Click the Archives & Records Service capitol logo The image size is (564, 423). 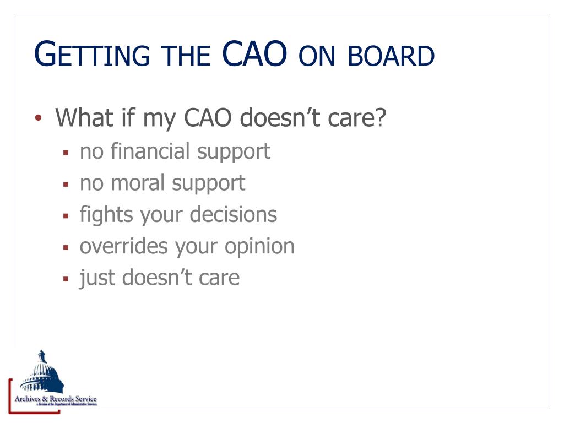point(53,382)
